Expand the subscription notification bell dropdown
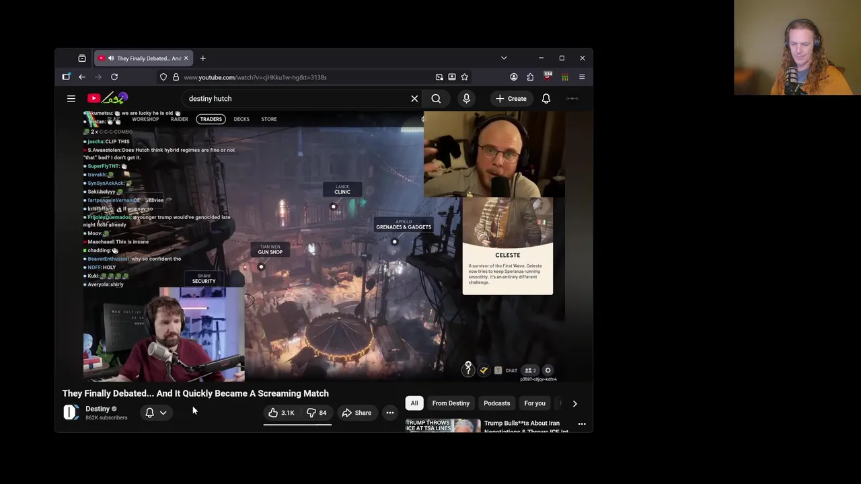The width and height of the screenshot is (861, 484). point(156,413)
